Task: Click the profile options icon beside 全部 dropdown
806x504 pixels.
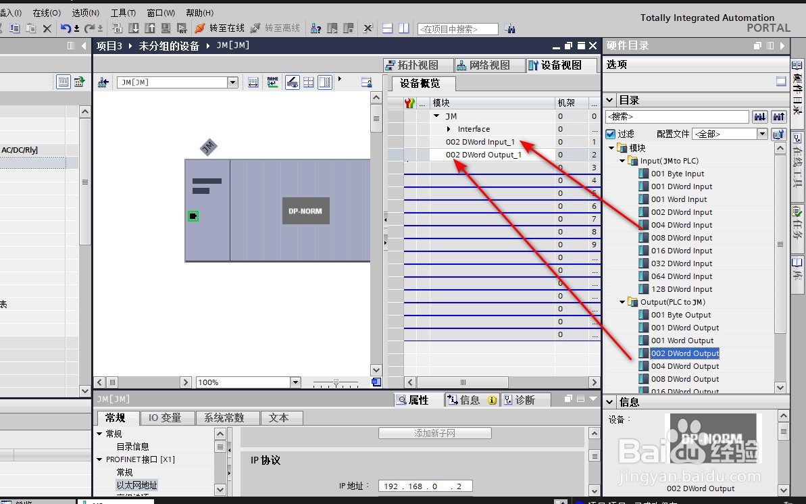Action: click(x=779, y=134)
